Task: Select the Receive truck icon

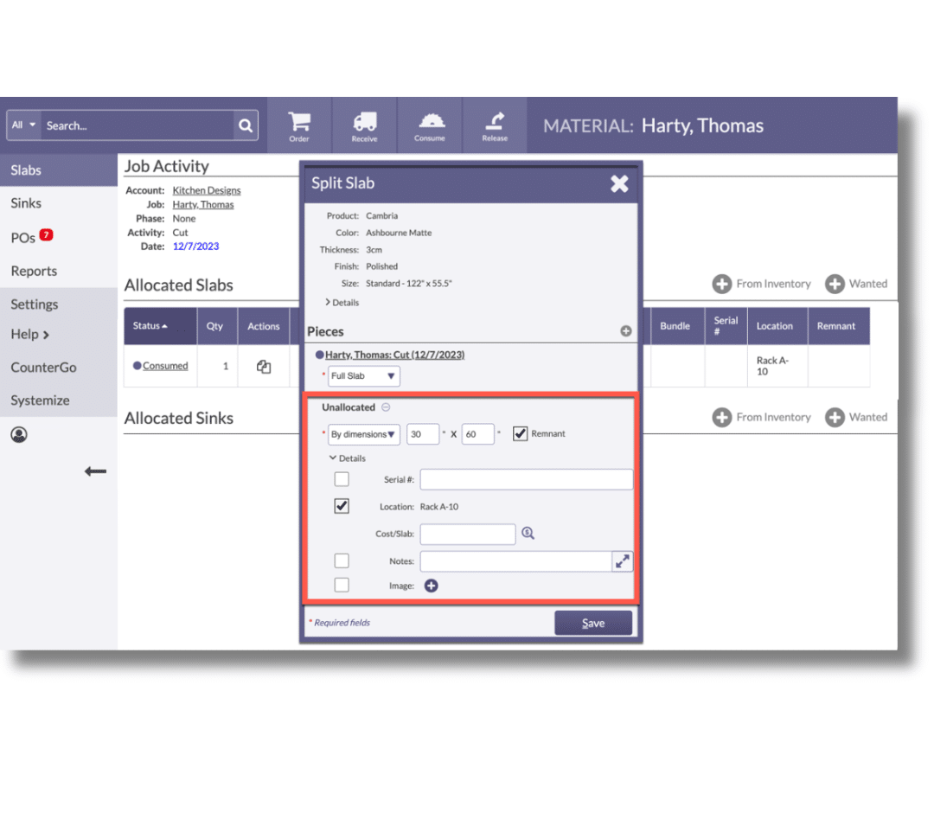Action: pyautogui.click(x=364, y=119)
